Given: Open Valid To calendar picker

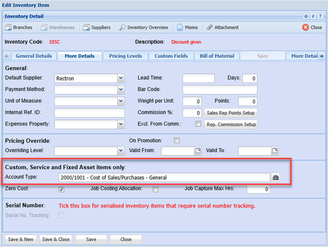Looking at the screenshot, I should click(x=275, y=151).
